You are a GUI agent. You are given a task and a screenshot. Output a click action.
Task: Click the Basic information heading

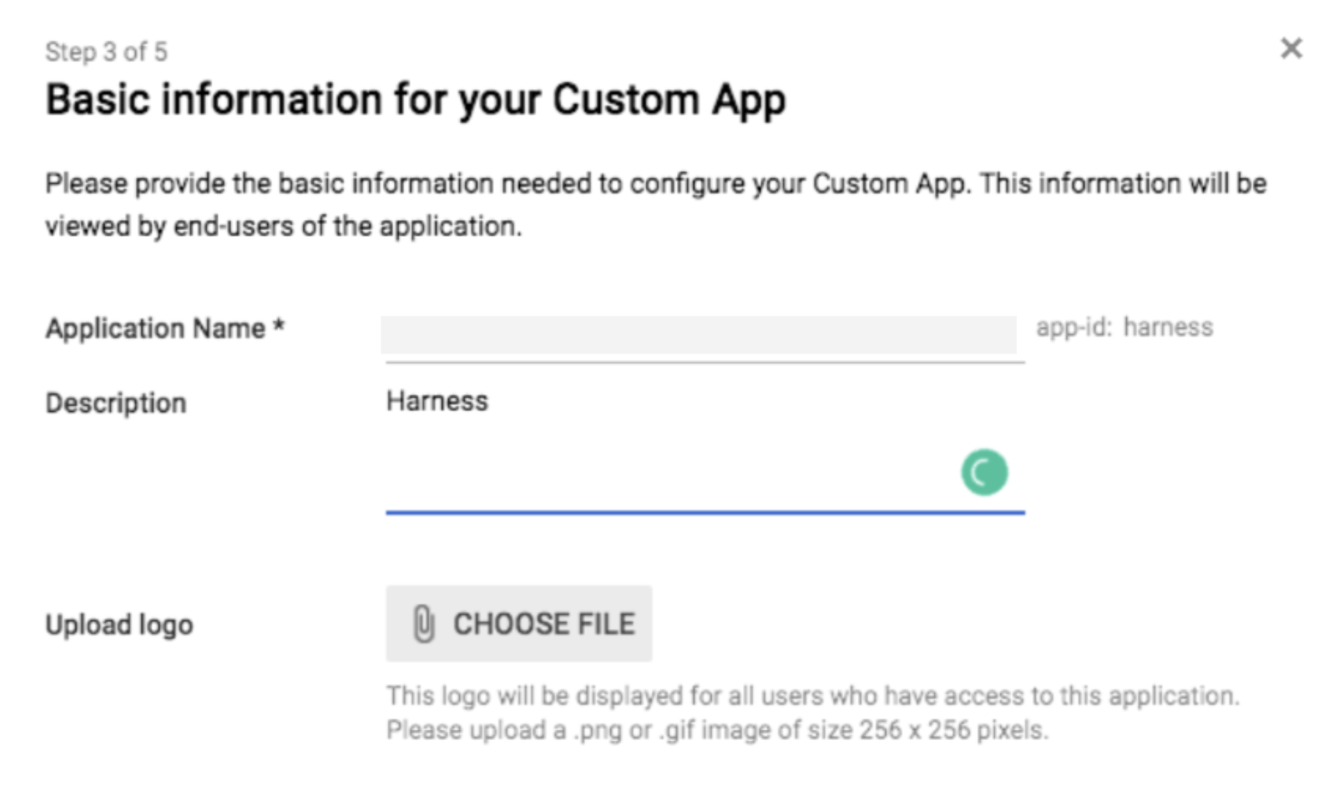(x=416, y=100)
